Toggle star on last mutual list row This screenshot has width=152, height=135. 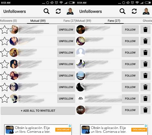pos(4,98)
